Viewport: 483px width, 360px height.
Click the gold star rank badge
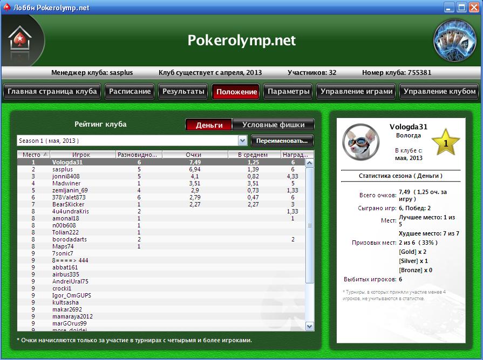[445, 142]
